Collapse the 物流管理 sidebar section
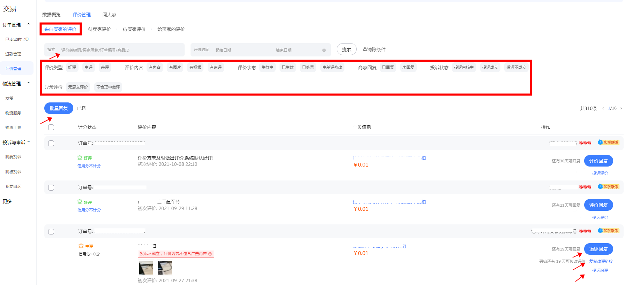Image resolution: width=625 pixels, height=285 pixels. [x=29, y=83]
